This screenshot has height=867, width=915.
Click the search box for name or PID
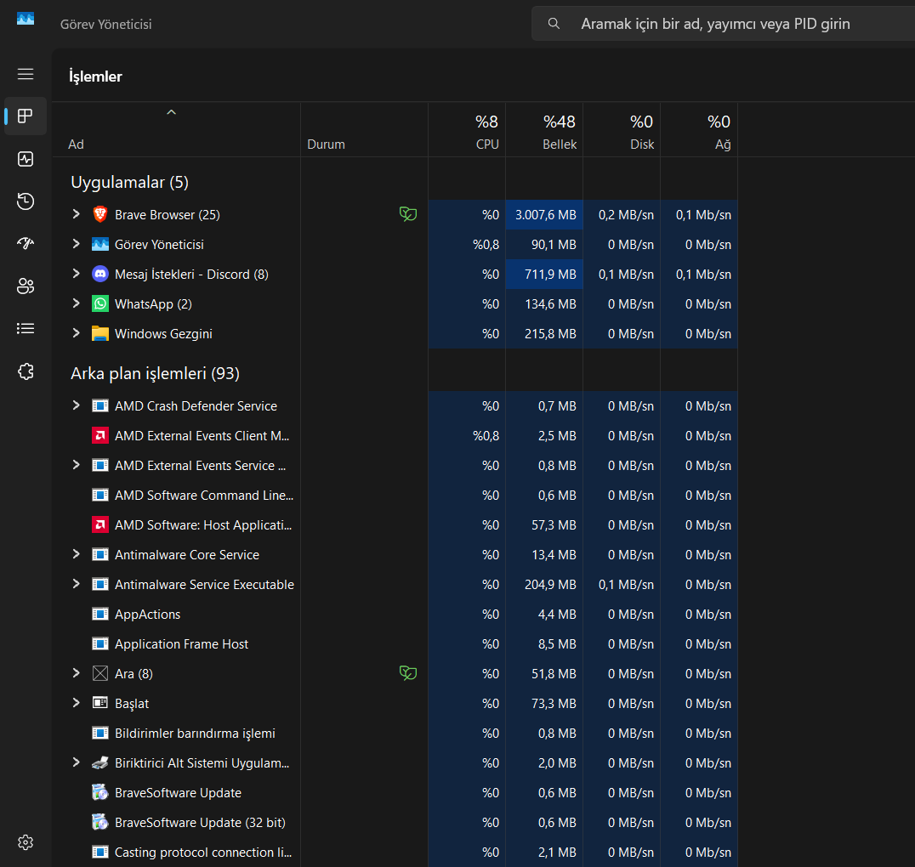[x=723, y=23]
